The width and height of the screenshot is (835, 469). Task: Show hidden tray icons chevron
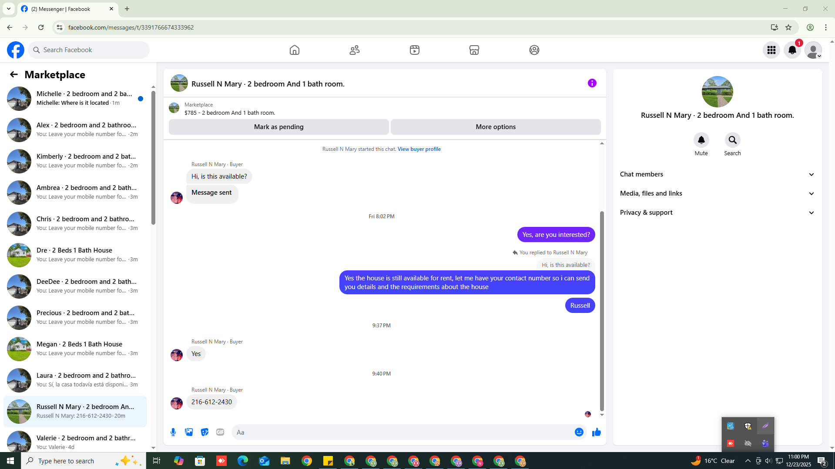coord(748,461)
